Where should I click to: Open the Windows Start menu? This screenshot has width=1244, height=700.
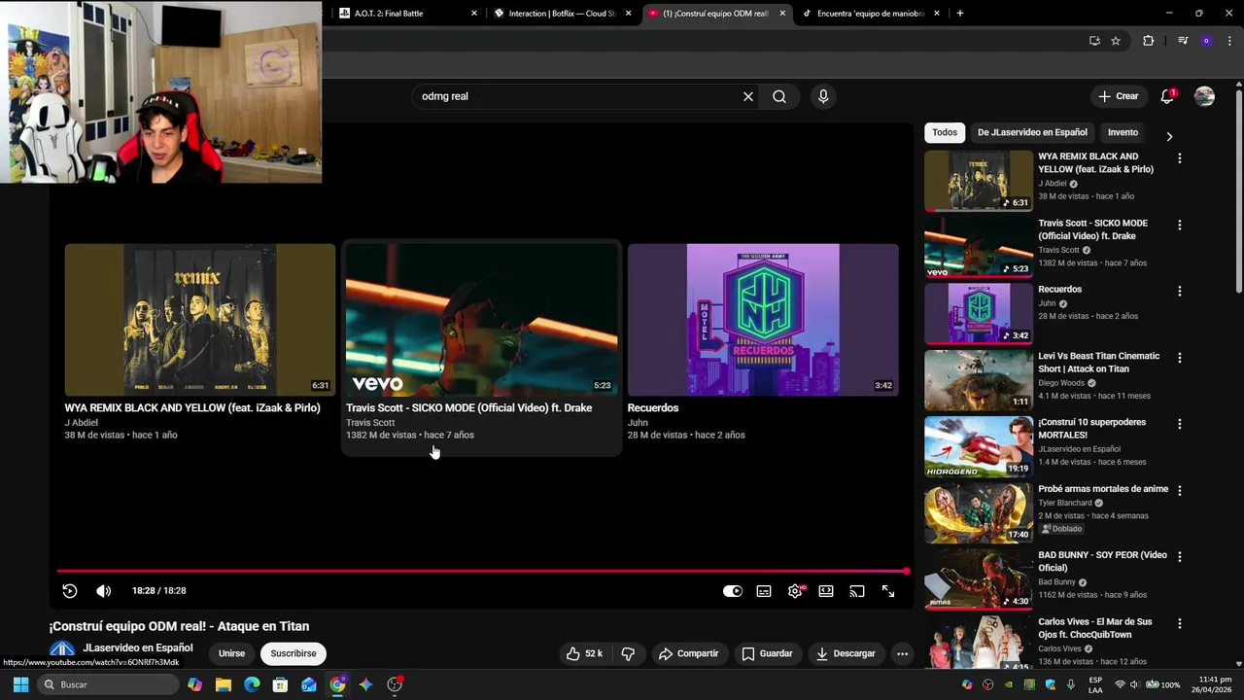tap(20, 684)
